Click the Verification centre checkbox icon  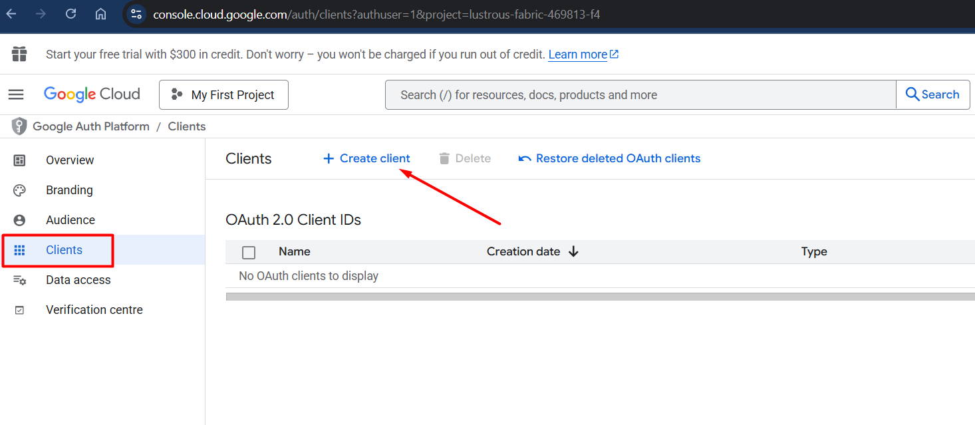[x=19, y=310]
